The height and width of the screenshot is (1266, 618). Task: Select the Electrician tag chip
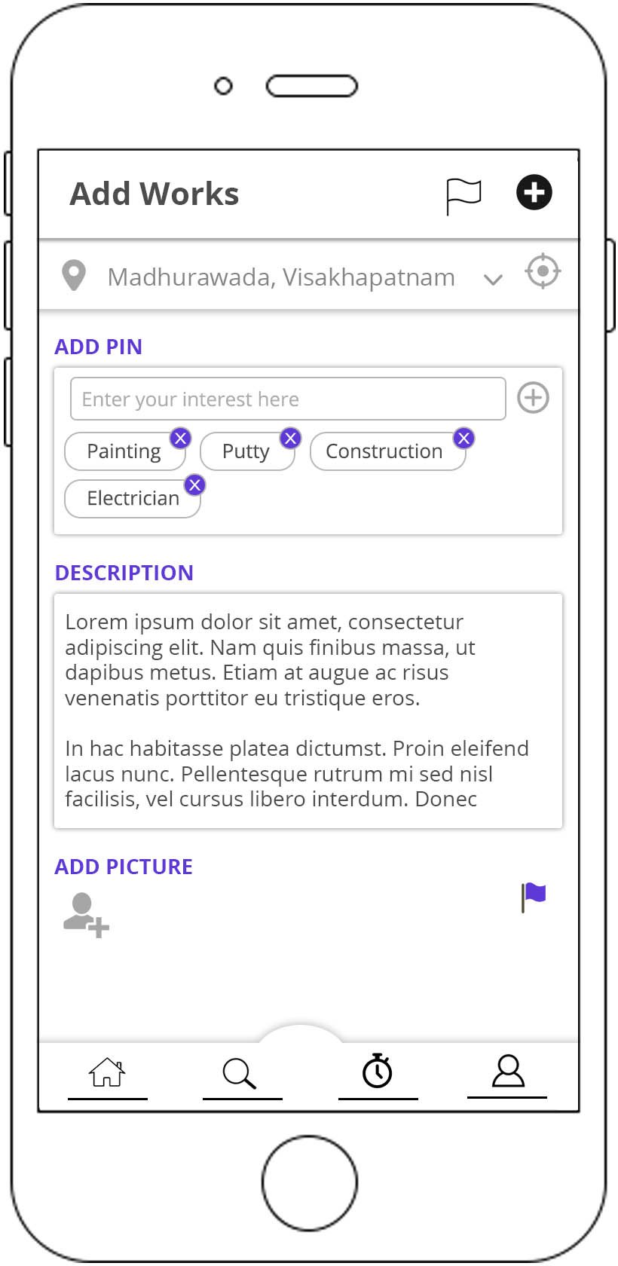[132, 499]
